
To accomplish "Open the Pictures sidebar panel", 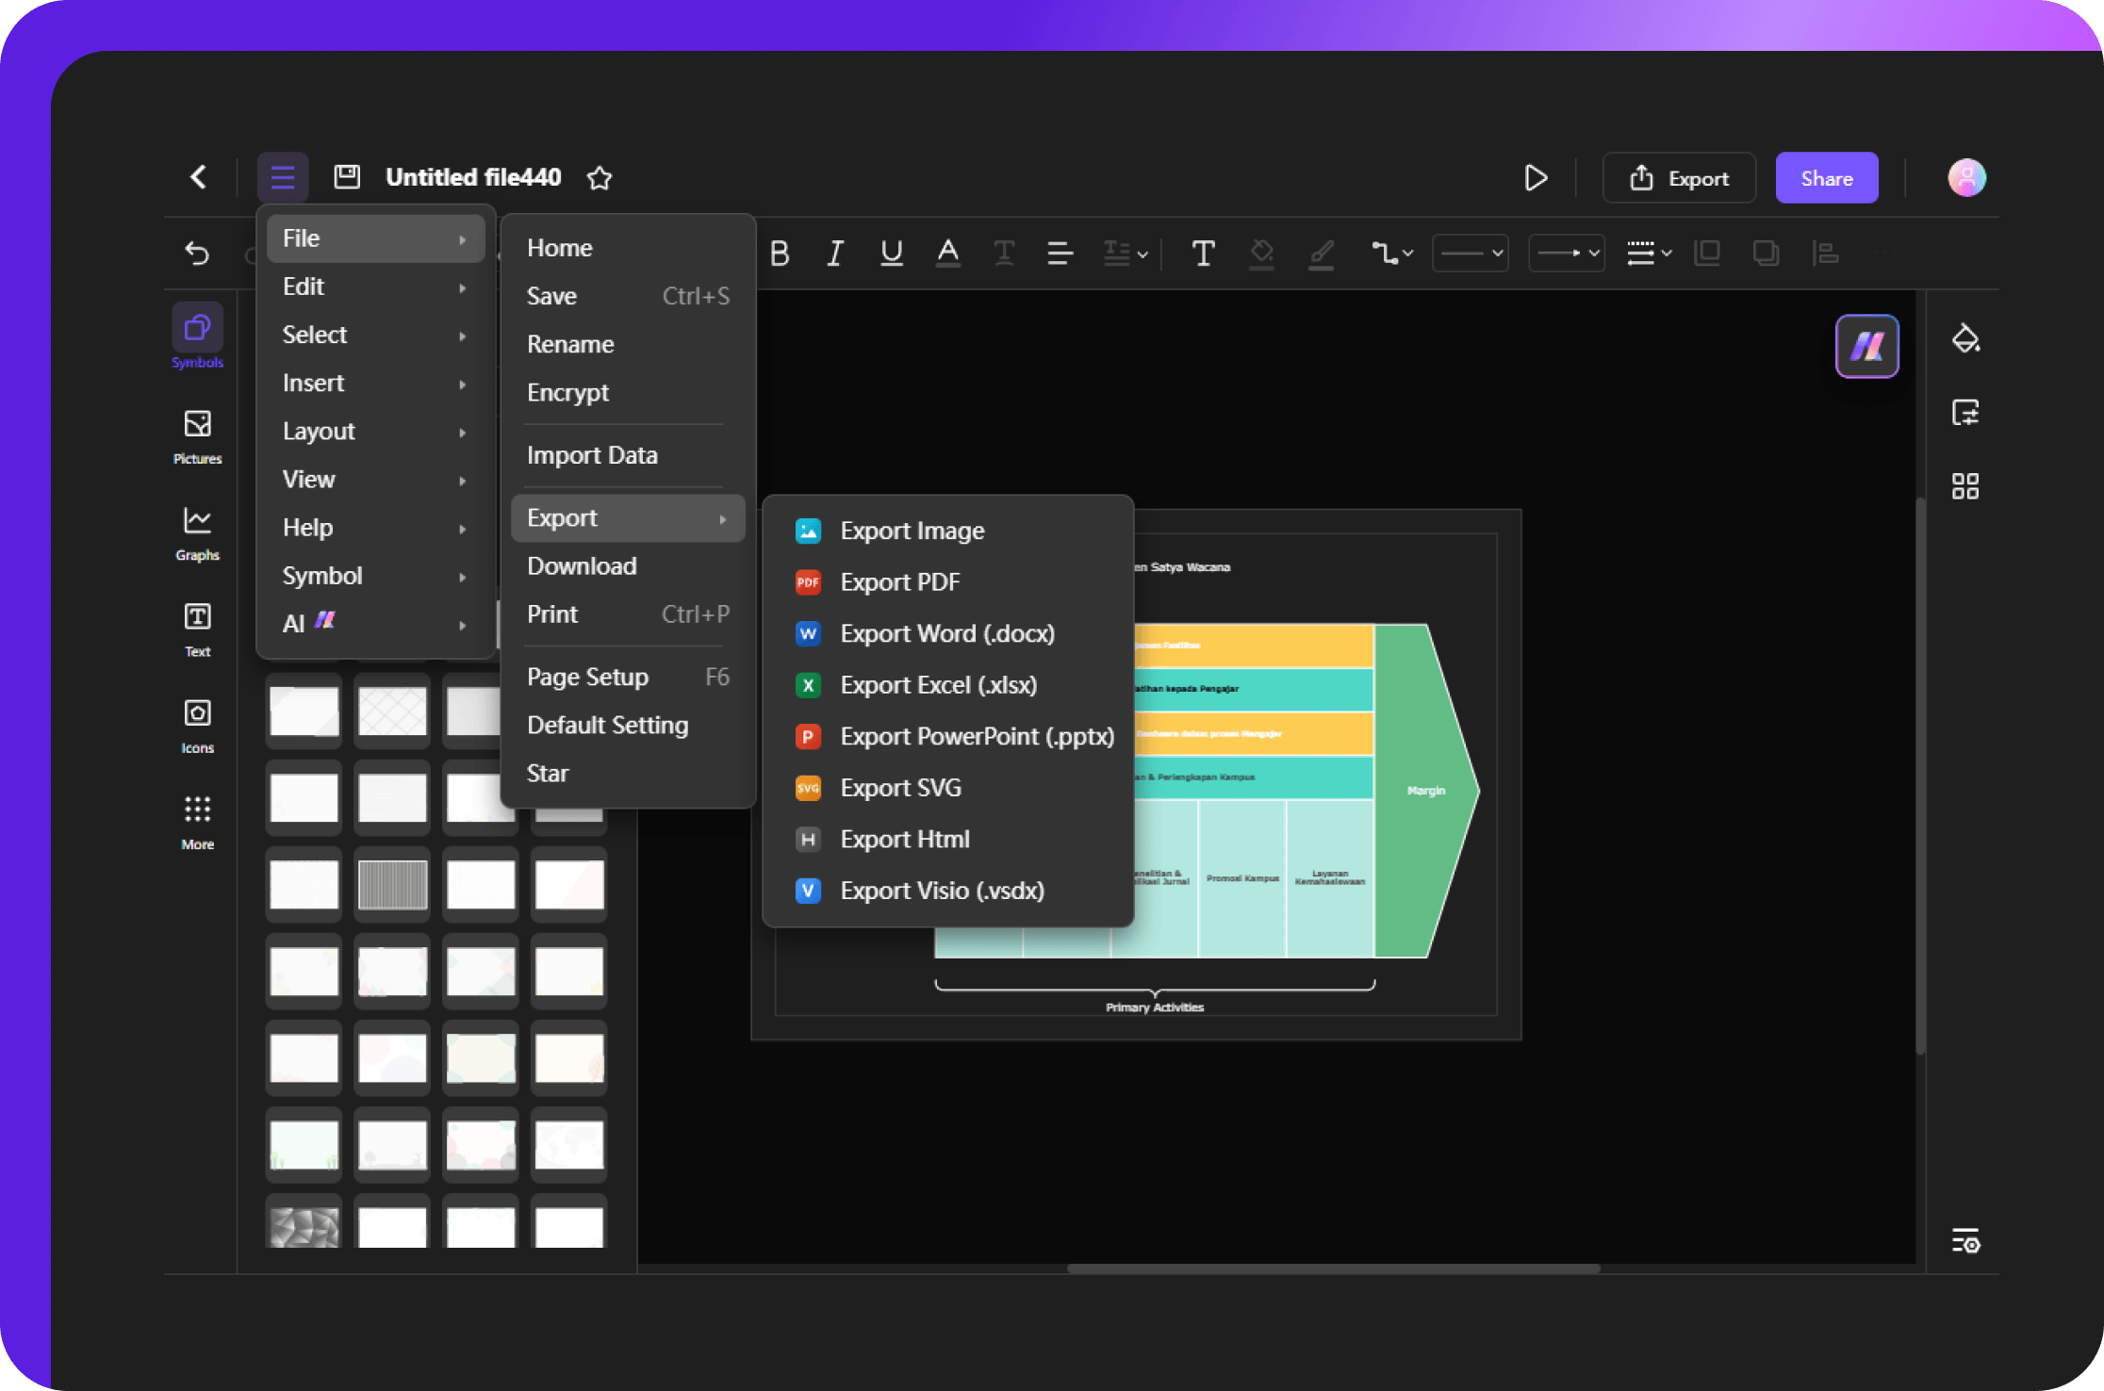I will point(197,436).
